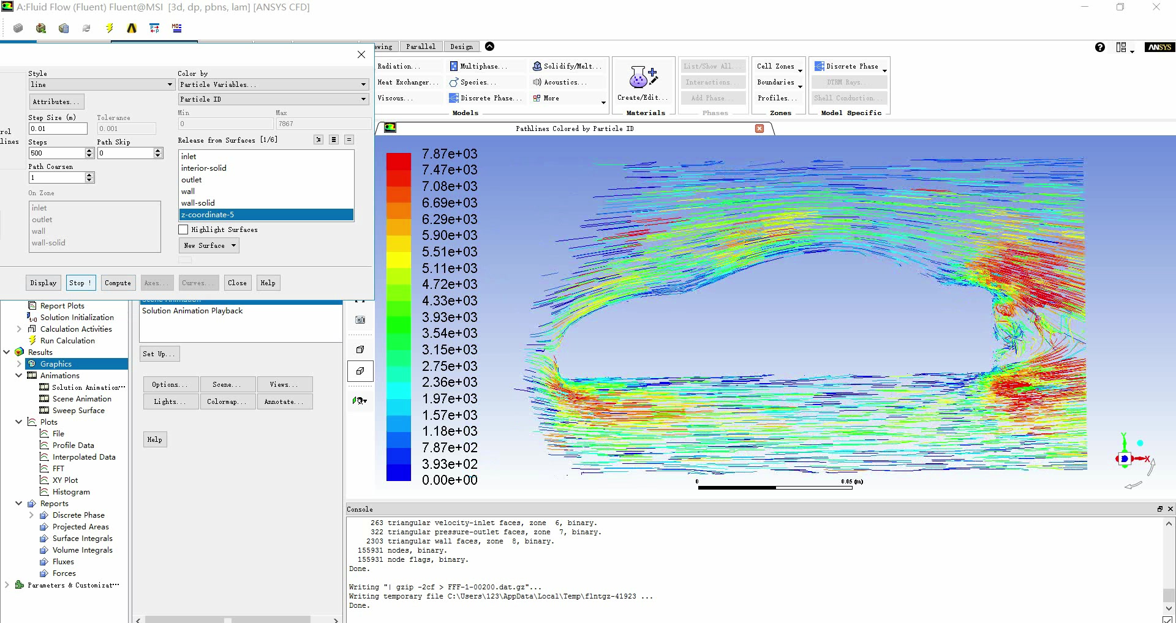Collapse the Animations tree node
Viewport: 1176px width, 623px height.
coord(19,376)
